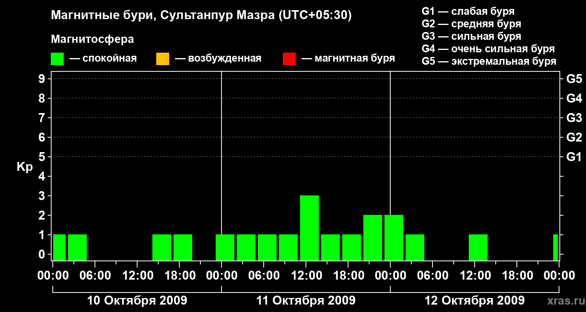The image size is (586, 312).
Task: Click the 18:00 label for 11 Октября
Action: tap(348, 276)
